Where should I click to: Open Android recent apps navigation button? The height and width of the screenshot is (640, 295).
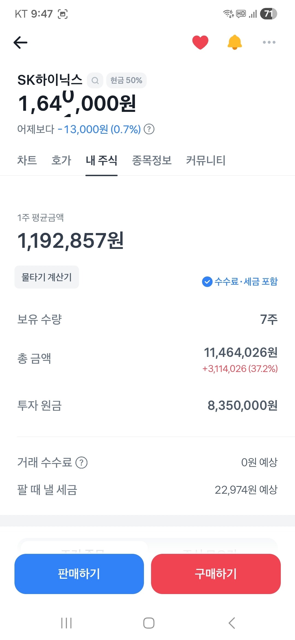pyautogui.click(x=66, y=623)
